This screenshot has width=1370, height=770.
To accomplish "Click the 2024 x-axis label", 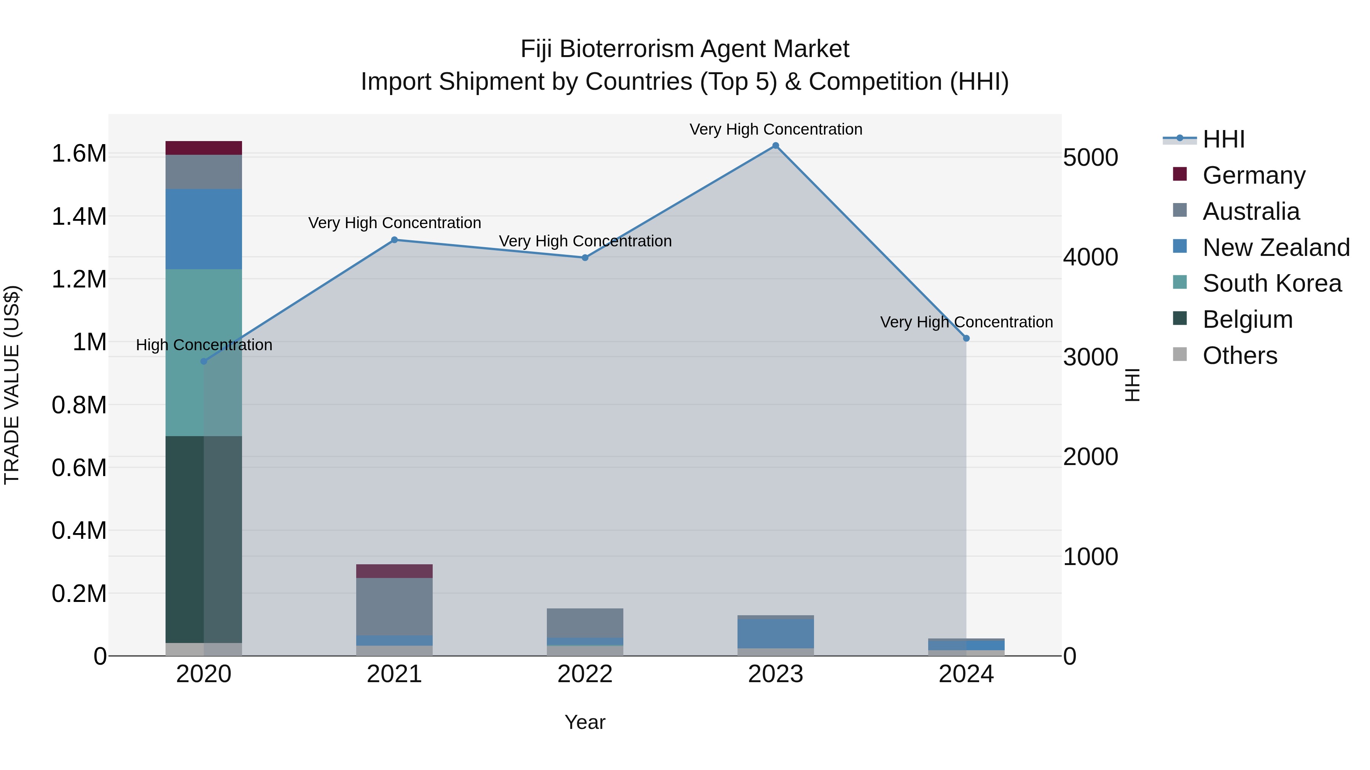I will (x=966, y=674).
